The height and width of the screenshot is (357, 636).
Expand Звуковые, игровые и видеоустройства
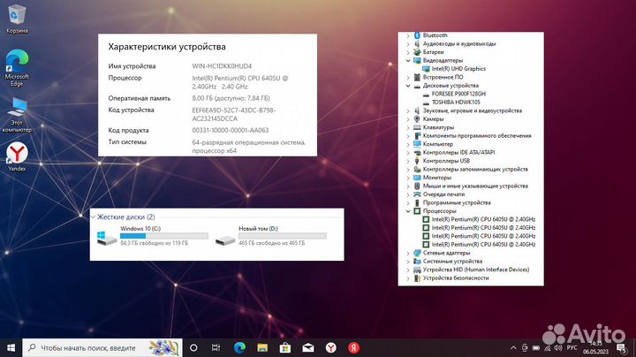pos(408,110)
